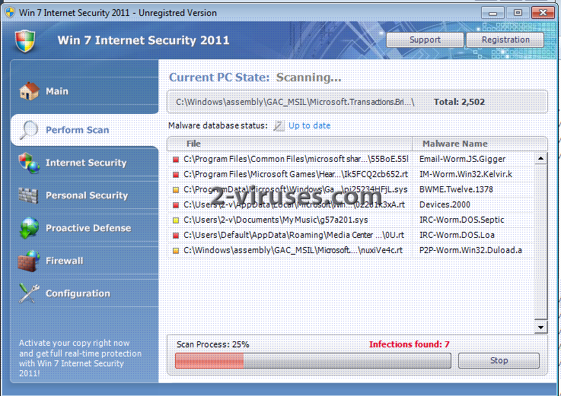Click the scrollbar down arrow in results list
The image size is (561, 396).
(x=540, y=327)
